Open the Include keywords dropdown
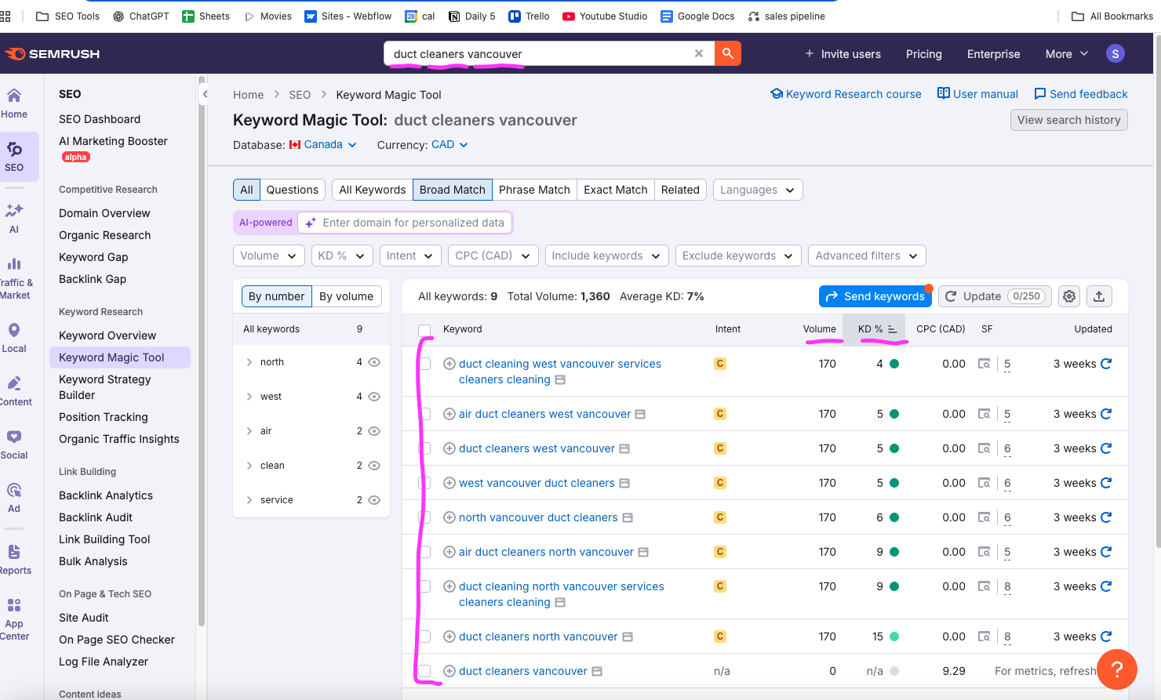The height and width of the screenshot is (700, 1161). coord(607,256)
